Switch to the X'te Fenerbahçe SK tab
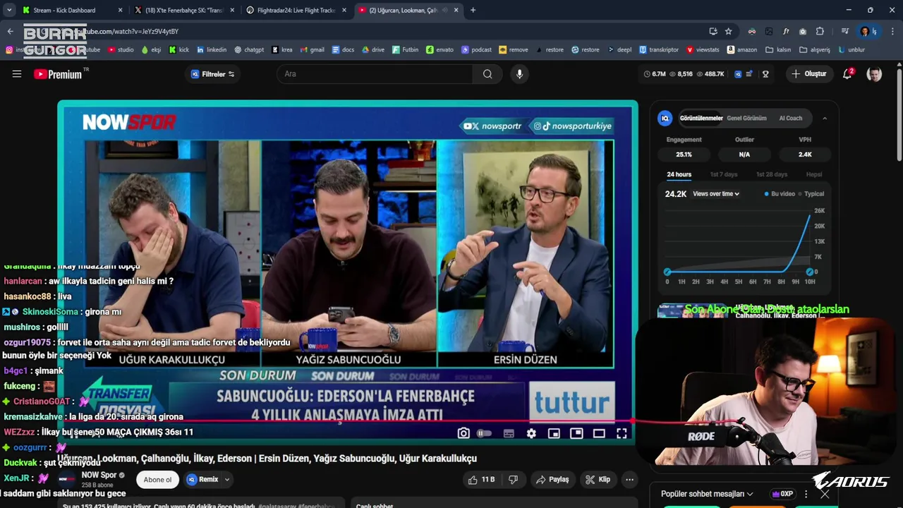Viewport: 903px width, 508px height. [183, 11]
